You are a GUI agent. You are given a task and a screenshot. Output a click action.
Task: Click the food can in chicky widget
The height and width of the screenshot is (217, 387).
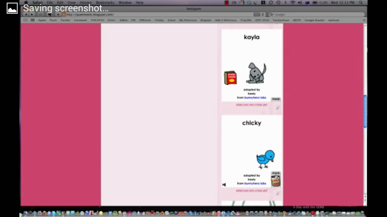point(276,181)
